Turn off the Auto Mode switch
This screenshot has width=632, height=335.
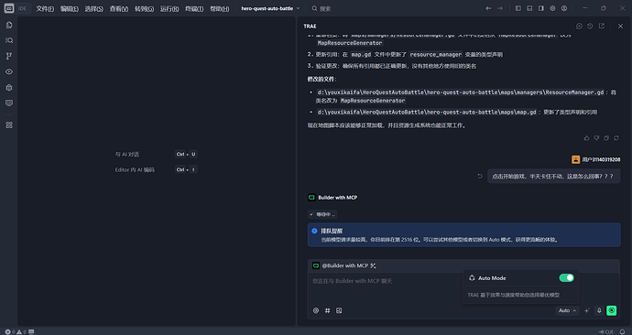pyautogui.click(x=566, y=278)
